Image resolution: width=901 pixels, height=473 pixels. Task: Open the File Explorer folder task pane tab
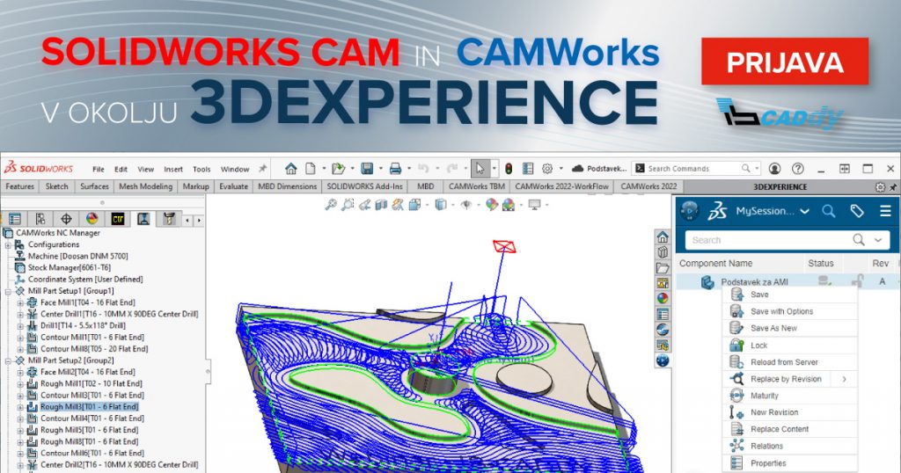(x=663, y=268)
